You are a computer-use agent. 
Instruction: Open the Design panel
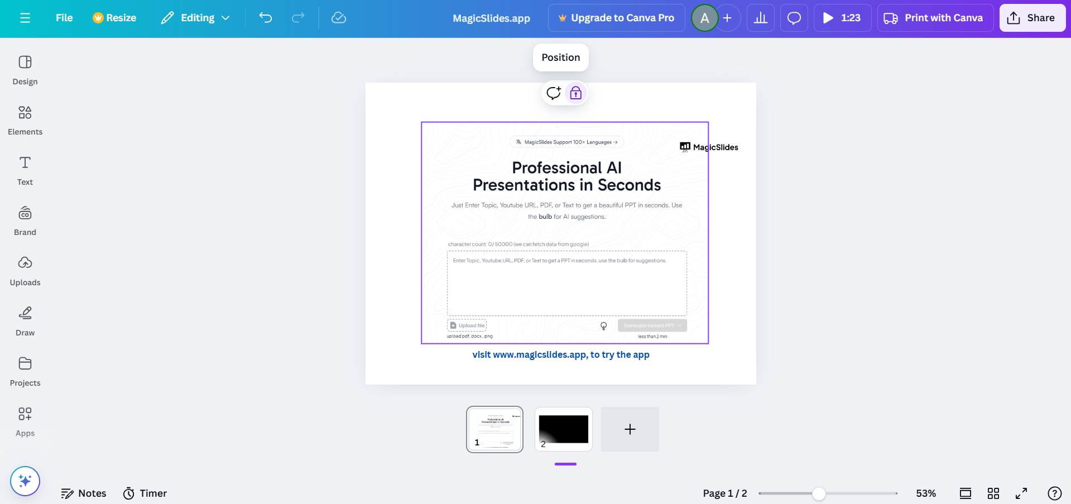[25, 70]
